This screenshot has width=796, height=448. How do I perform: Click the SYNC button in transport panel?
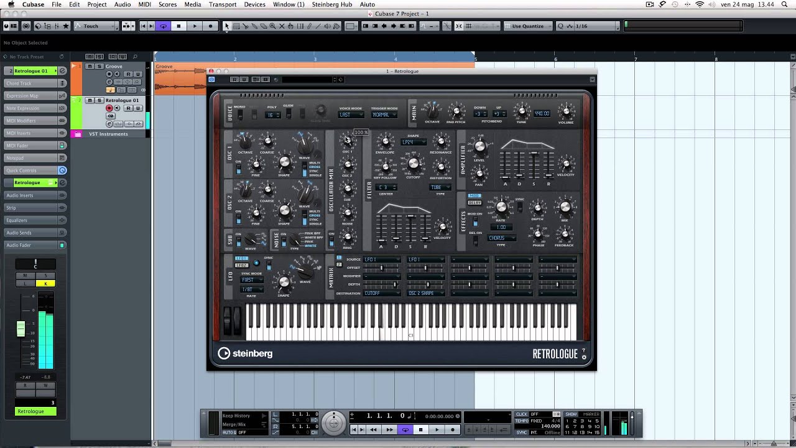(x=522, y=432)
